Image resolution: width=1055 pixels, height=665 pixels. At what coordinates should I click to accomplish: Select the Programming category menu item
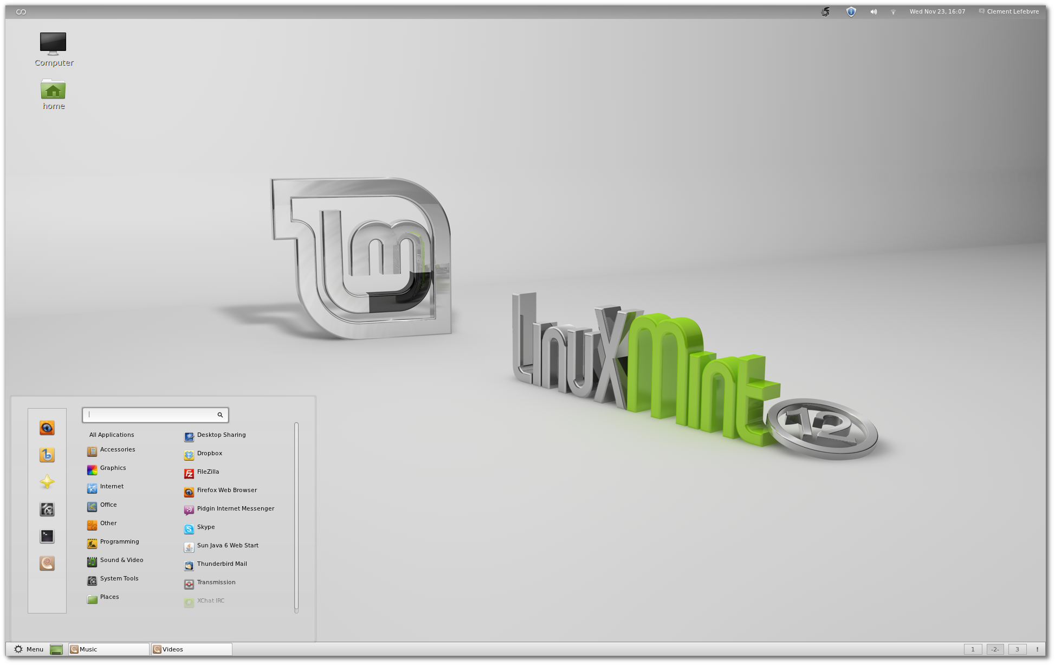tap(119, 541)
